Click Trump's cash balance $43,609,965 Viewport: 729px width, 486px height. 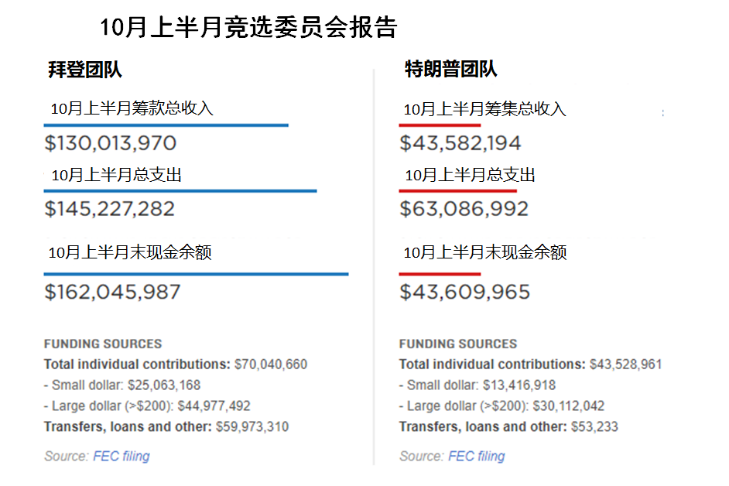(465, 292)
